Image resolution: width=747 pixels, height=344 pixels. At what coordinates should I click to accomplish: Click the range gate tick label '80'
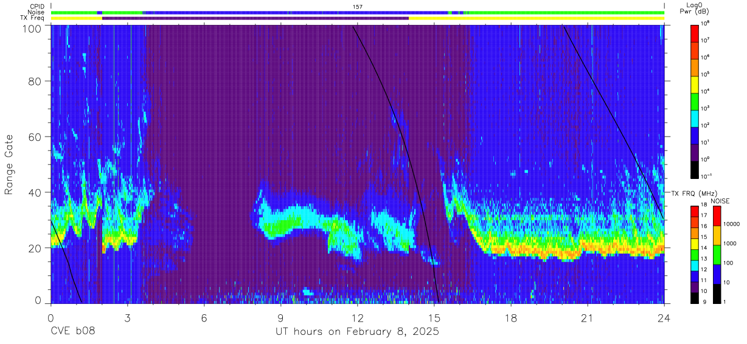pyautogui.click(x=35, y=81)
